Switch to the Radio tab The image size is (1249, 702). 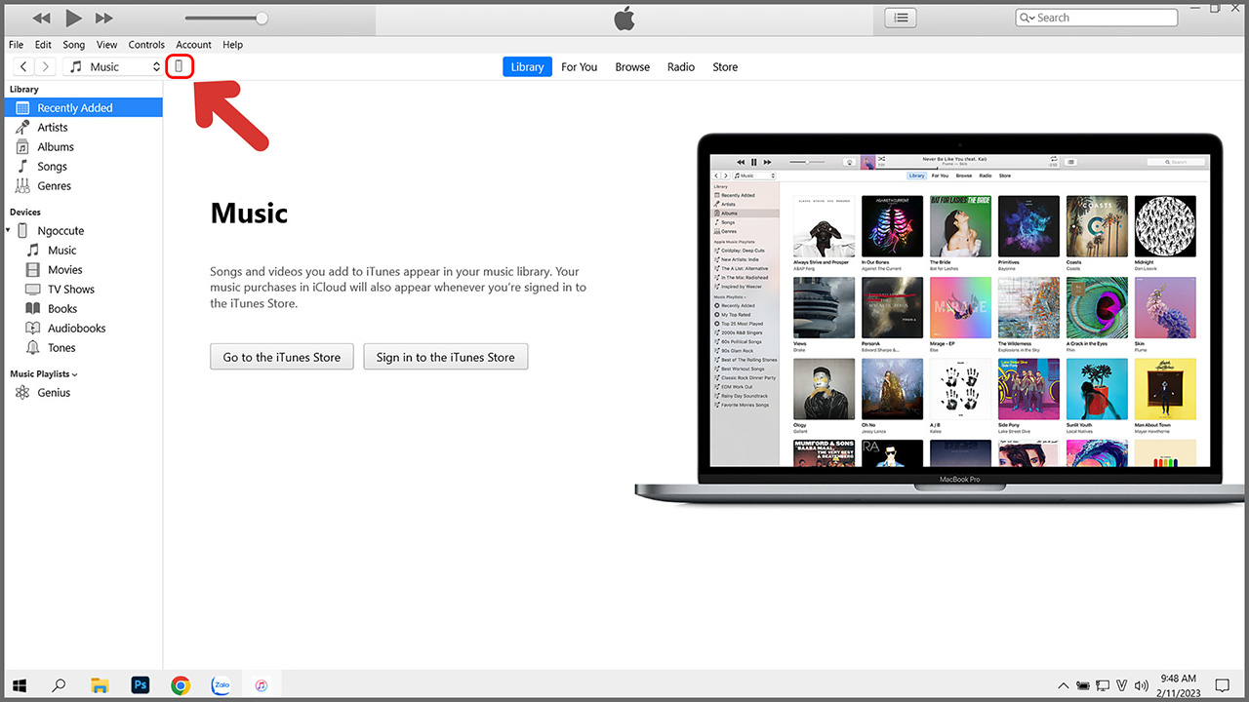click(680, 67)
